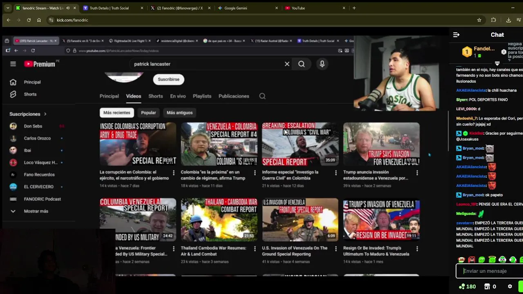
Task: Click the YouTube Premium logo
Action: [40, 64]
